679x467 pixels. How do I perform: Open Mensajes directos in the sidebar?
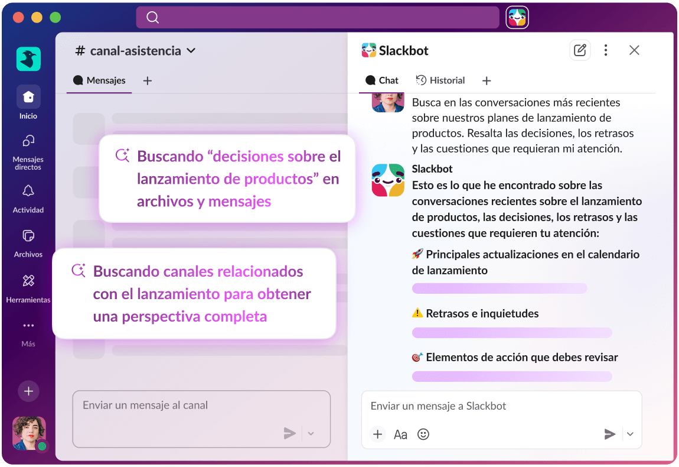pyautogui.click(x=28, y=152)
